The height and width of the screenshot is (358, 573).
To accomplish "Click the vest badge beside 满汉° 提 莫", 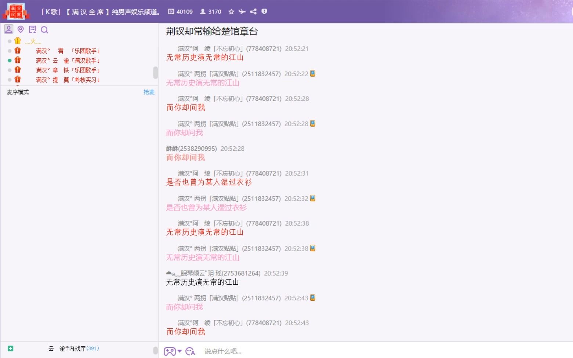I will click(18, 79).
